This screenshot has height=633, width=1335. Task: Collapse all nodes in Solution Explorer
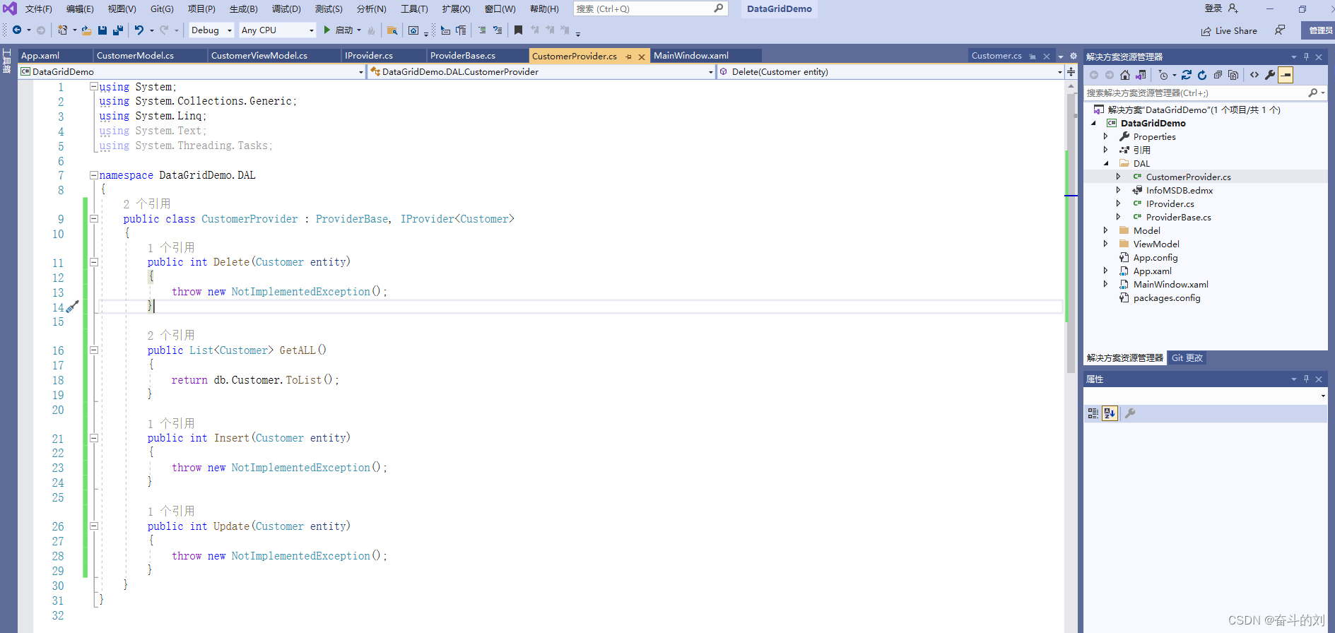tap(1218, 75)
